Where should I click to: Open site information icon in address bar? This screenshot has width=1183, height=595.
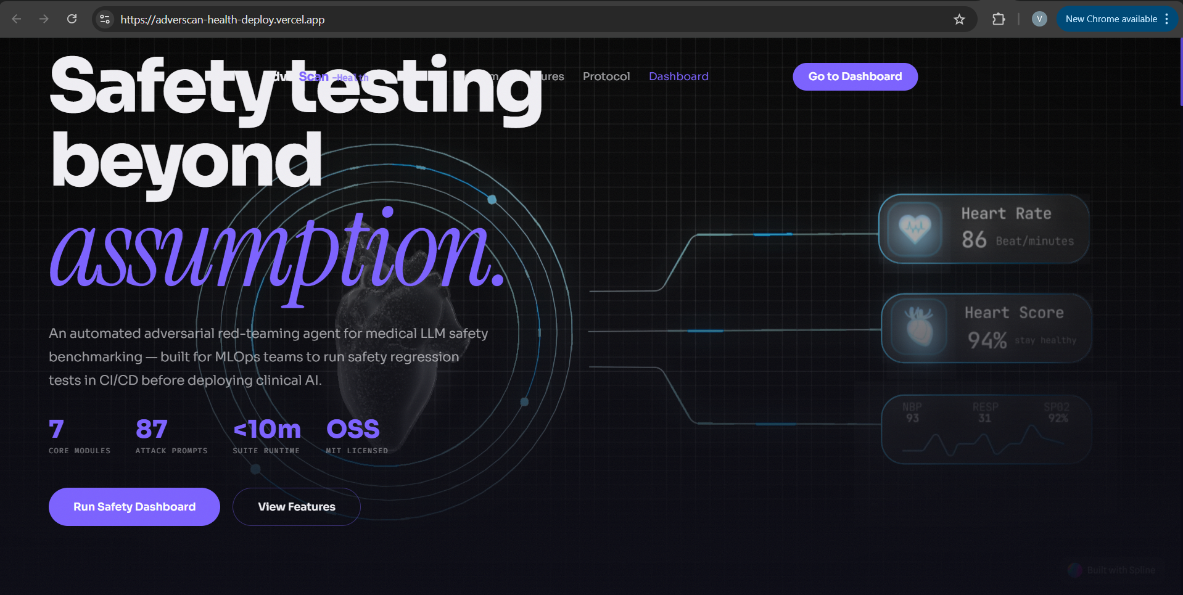[x=105, y=19]
